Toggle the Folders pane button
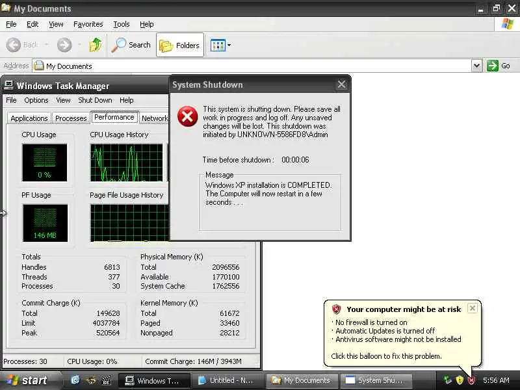The height and width of the screenshot is (390, 520). (180, 45)
